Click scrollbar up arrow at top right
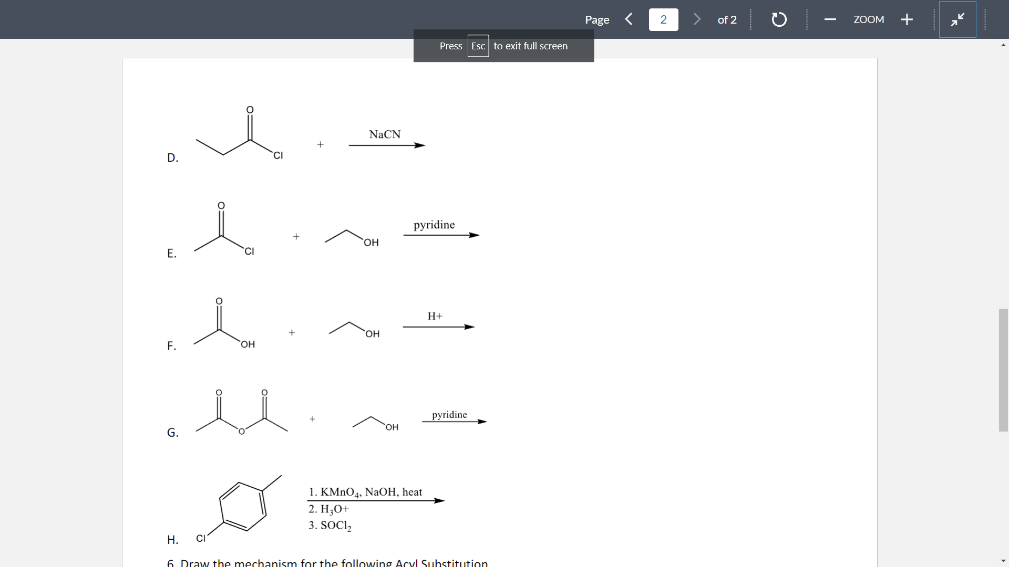 pyautogui.click(x=1003, y=45)
